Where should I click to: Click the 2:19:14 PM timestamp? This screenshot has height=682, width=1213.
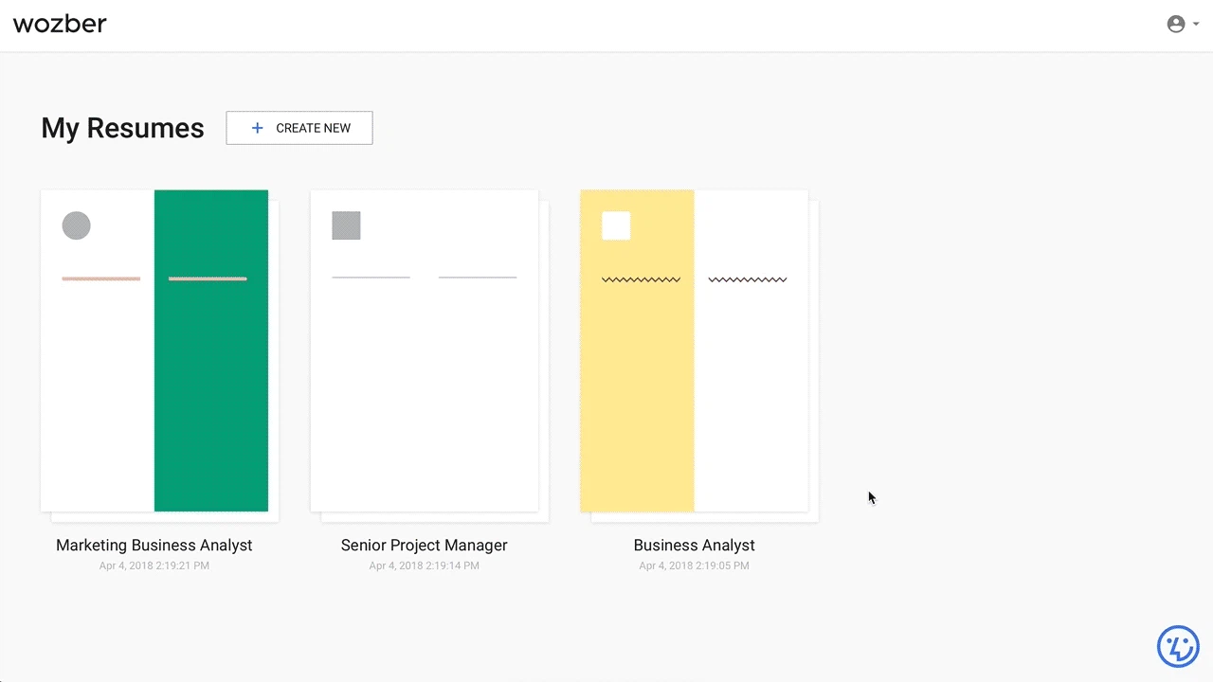(x=424, y=565)
